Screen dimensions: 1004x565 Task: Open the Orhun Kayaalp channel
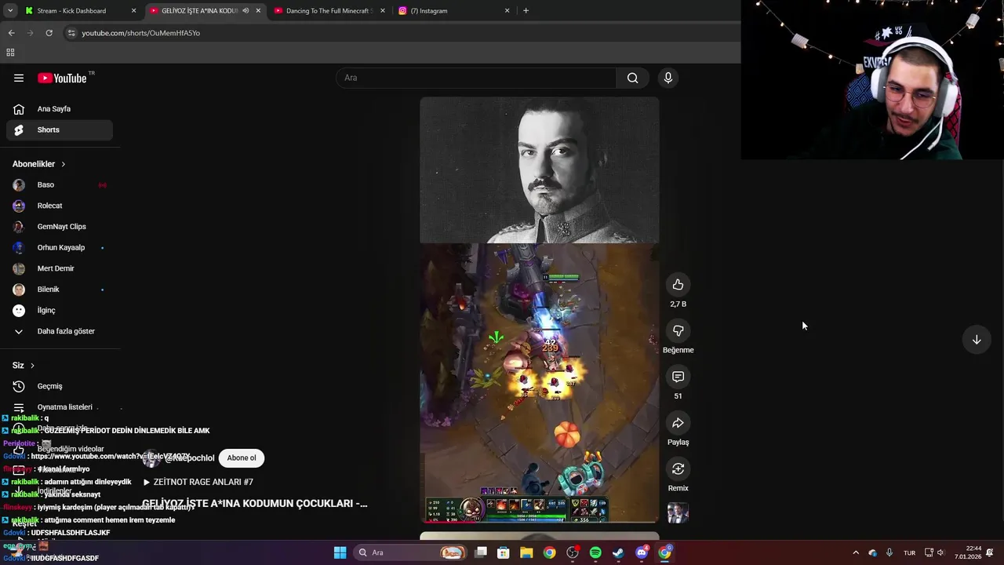(x=60, y=248)
